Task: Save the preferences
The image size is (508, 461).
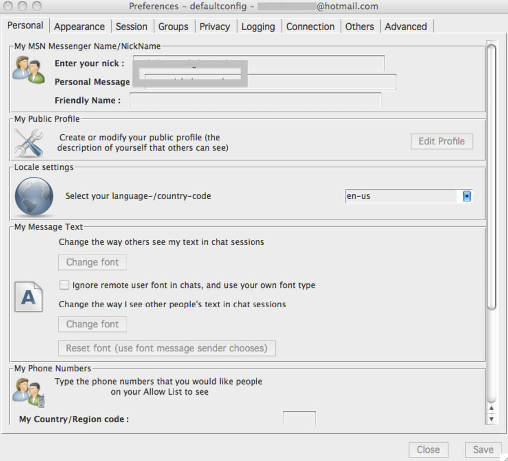Action: pos(483,450)
